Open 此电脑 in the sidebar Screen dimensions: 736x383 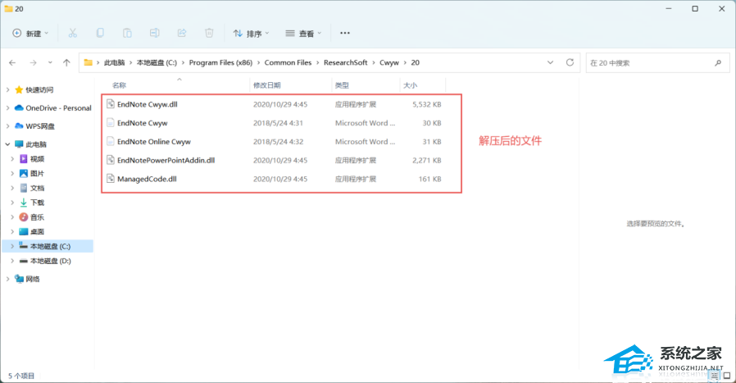pyautogui.click(x=36, y=144)
